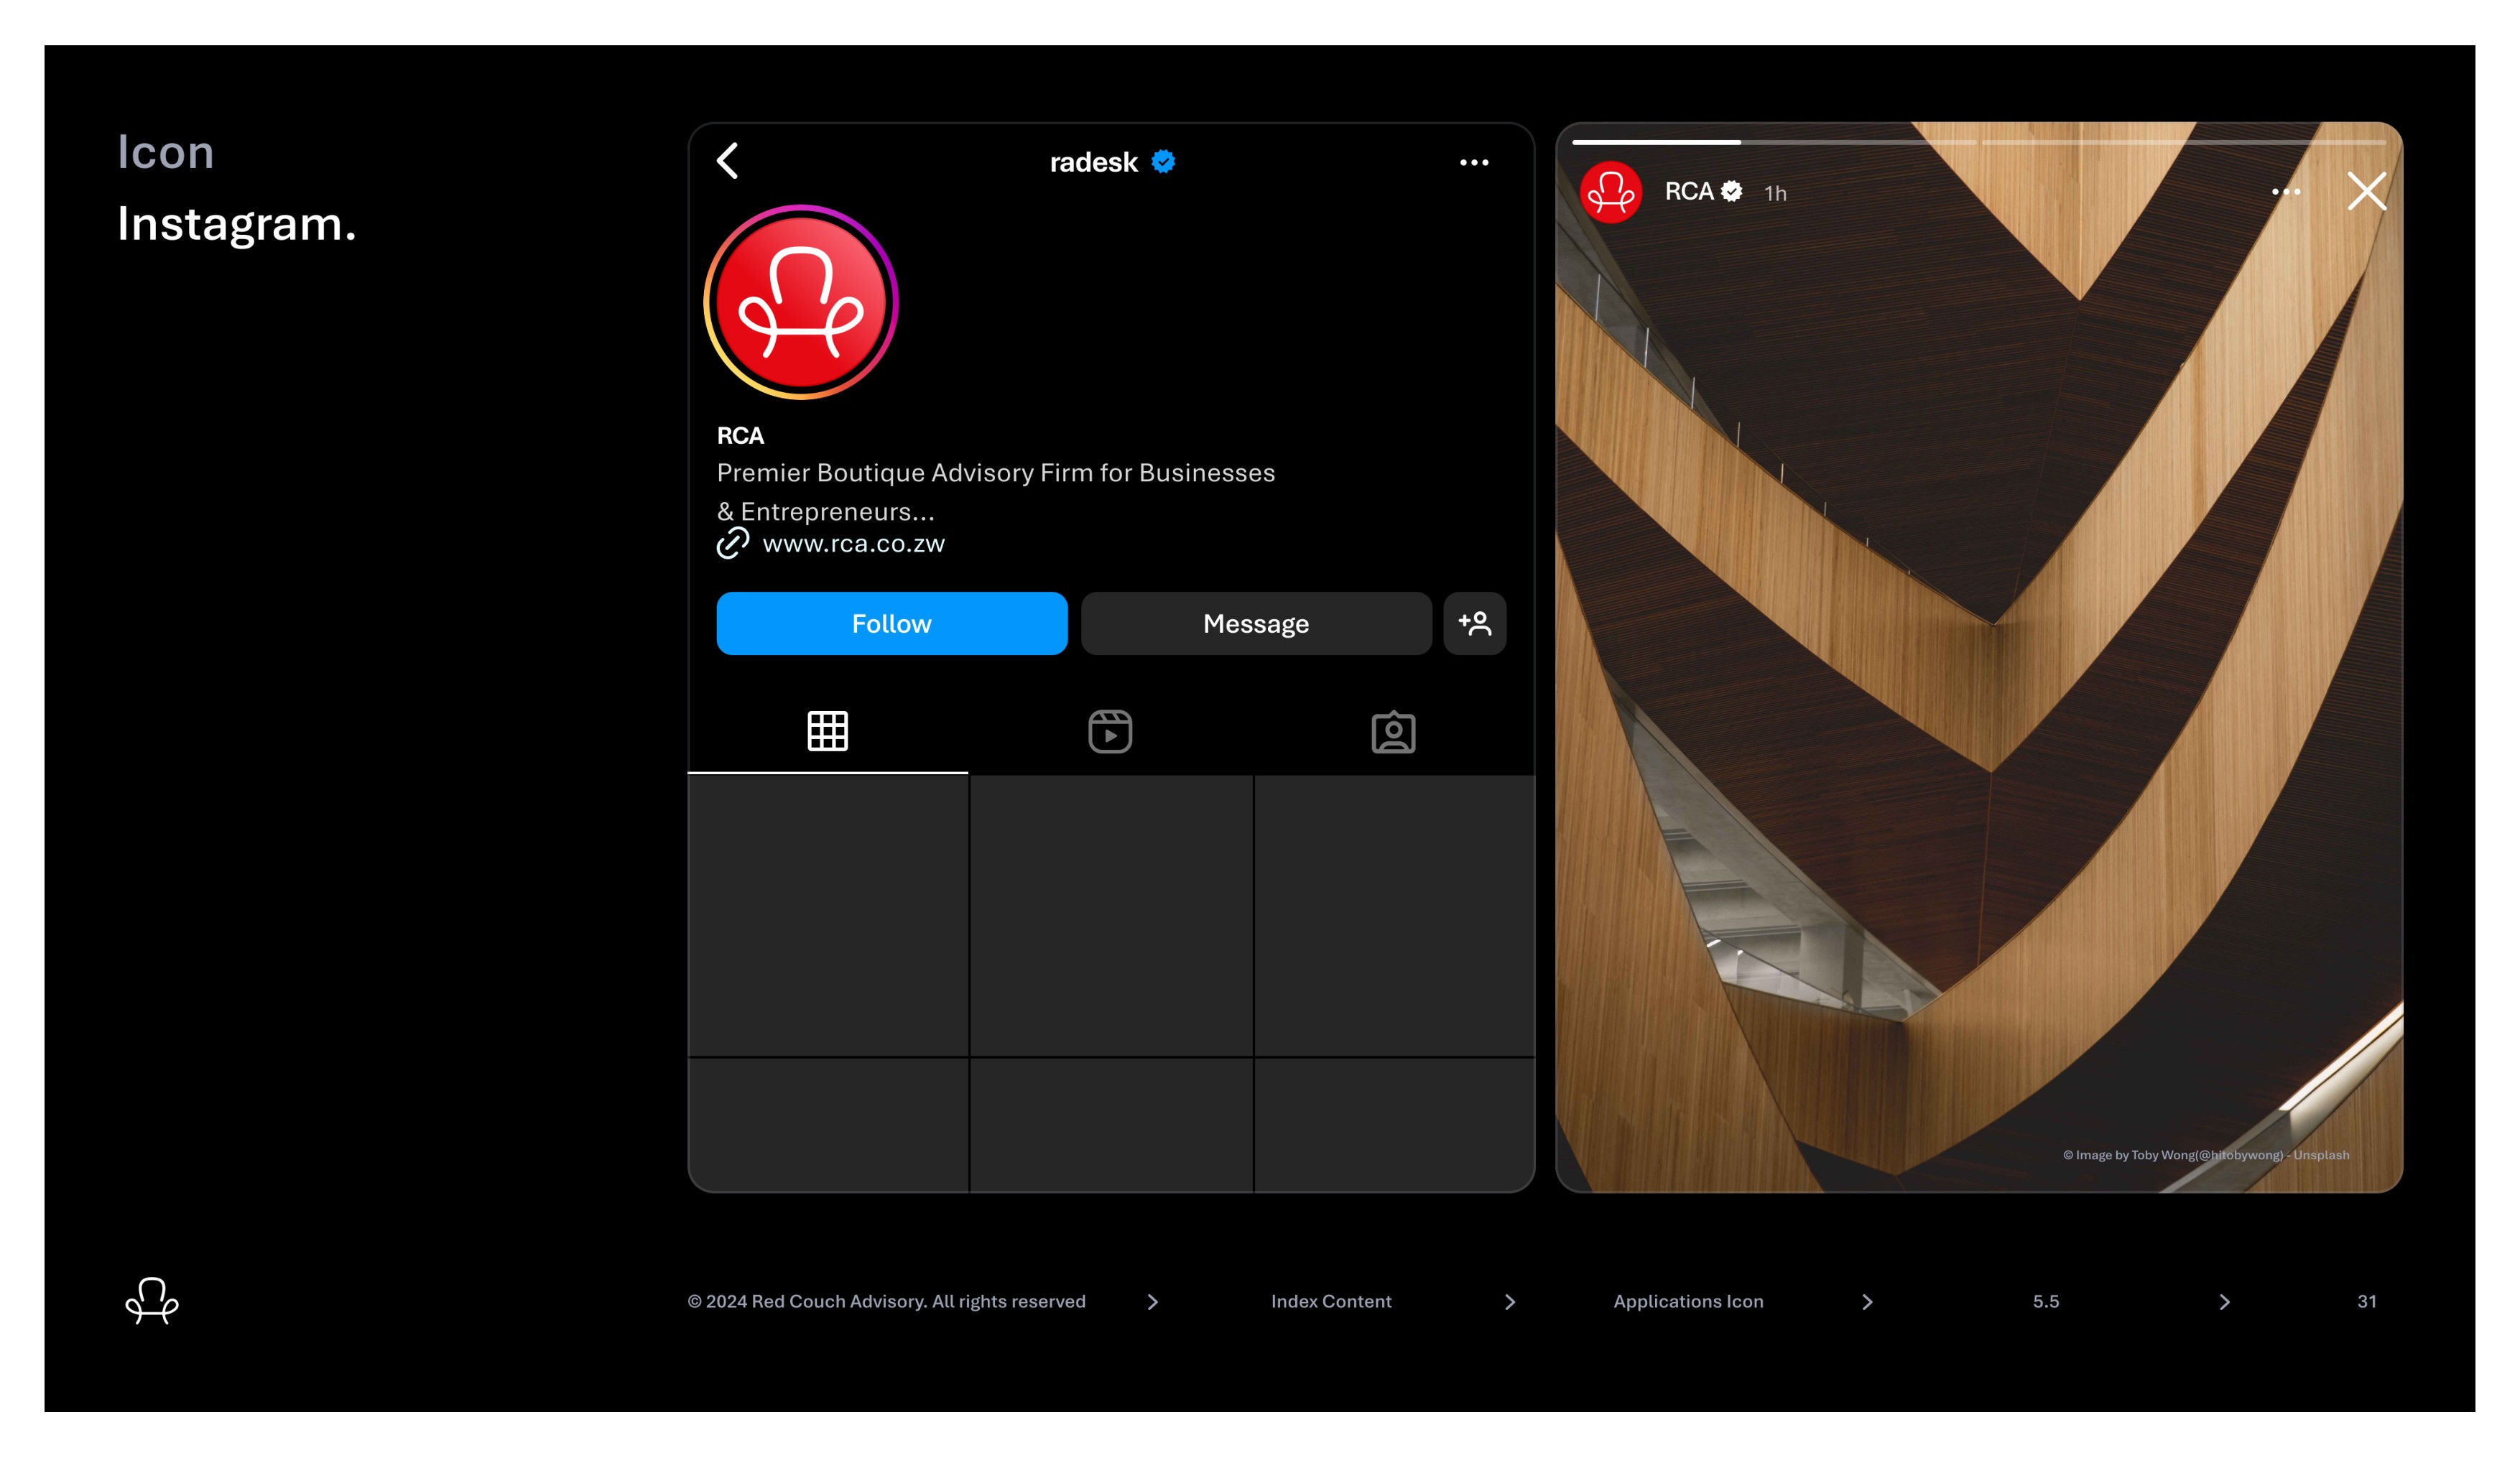The width and height of the screenshot is (2520, 1458).
Task: Open the story's three-dot options menu
Action: point(2285,192)
